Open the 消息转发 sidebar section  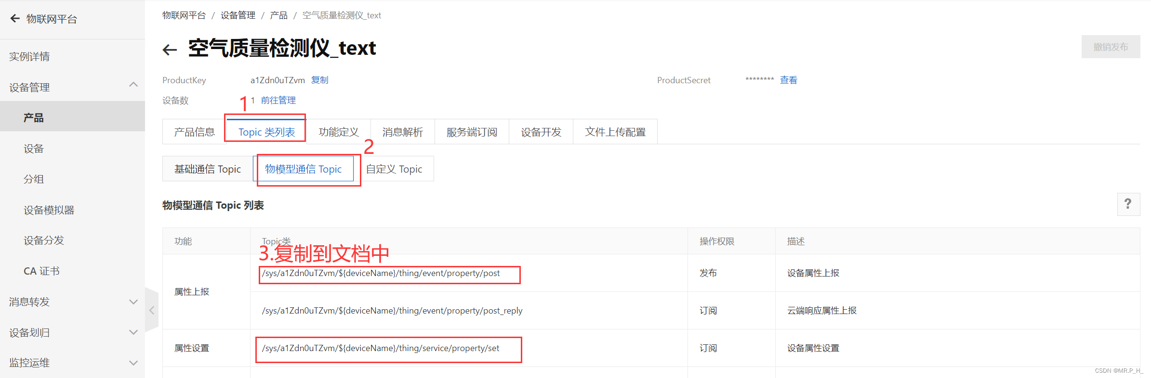[29, 302]
